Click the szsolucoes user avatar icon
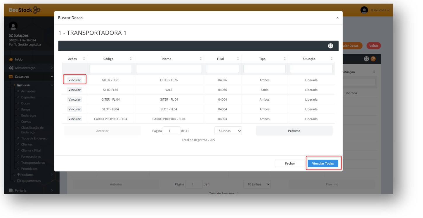The image size is (423, 218). pyautogui.click(x=364, y=10)
